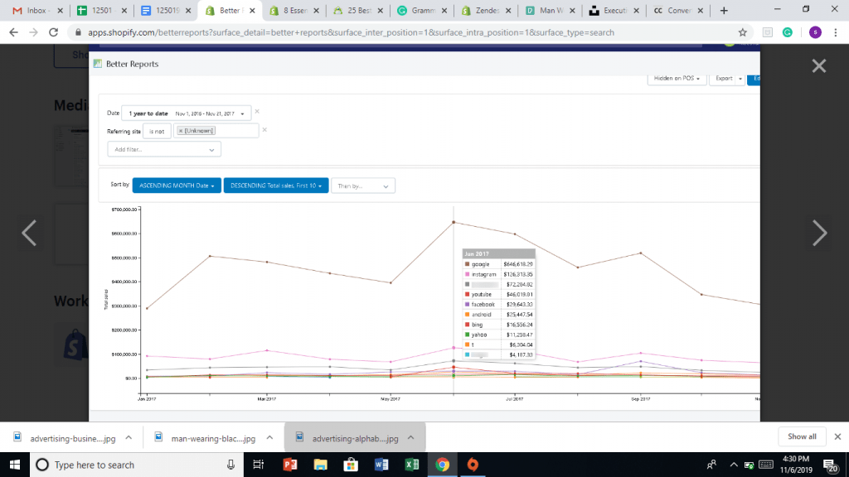Switch to the 'Conver' tab

(678, 10)
